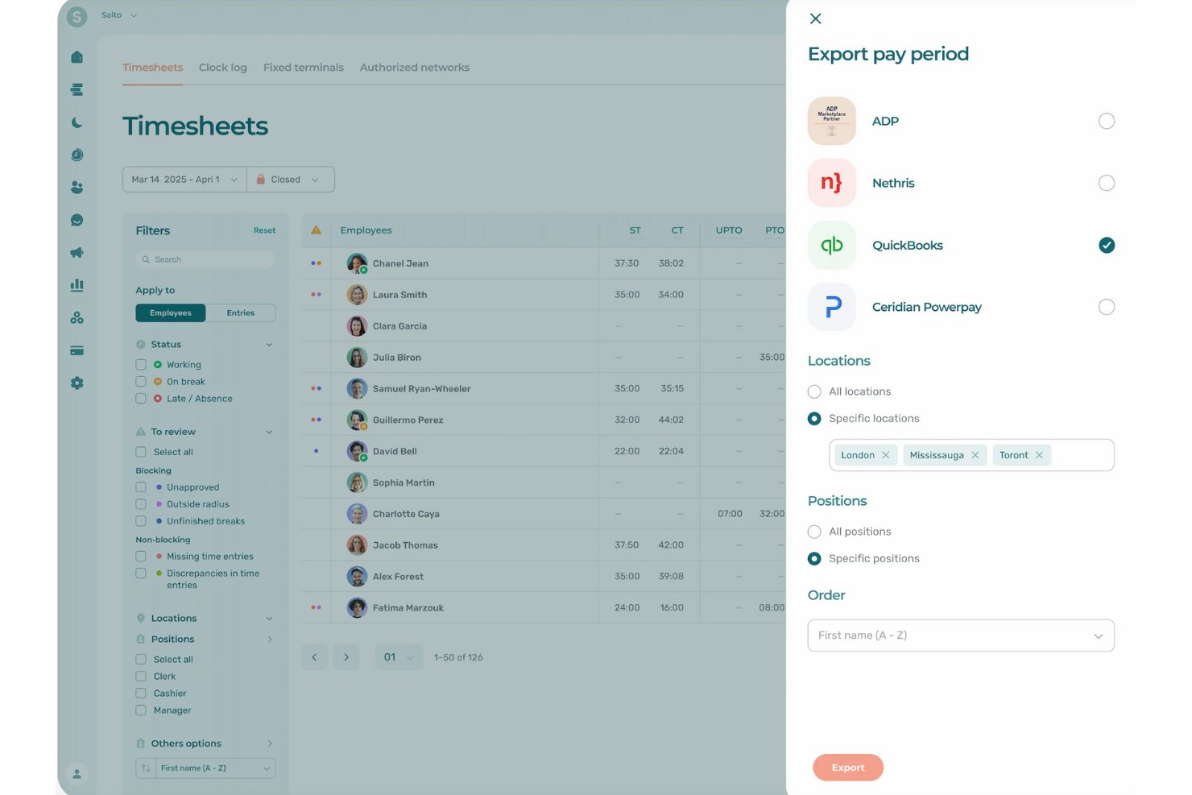The image size is (1192, 795).
Task: Click the lock icon beside Closed
Action: 260,179
